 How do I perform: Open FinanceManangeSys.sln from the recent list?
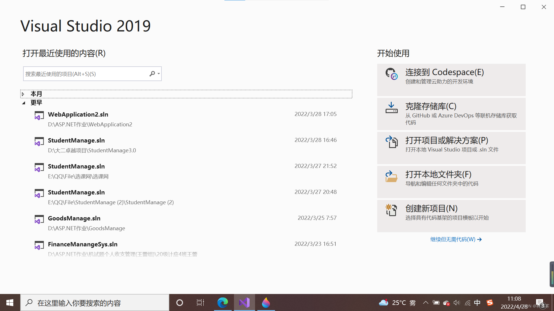pyautogui.click(x=186, y=249)
